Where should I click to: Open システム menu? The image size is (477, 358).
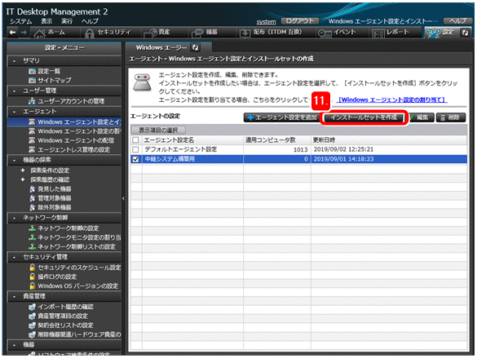click(x=20, y=21)
